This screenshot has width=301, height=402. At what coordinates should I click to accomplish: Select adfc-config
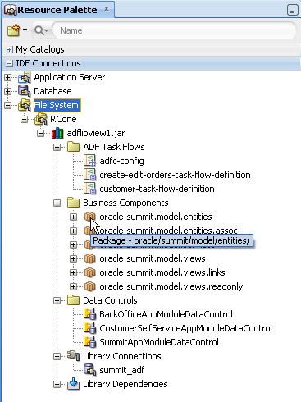(121, 161)
